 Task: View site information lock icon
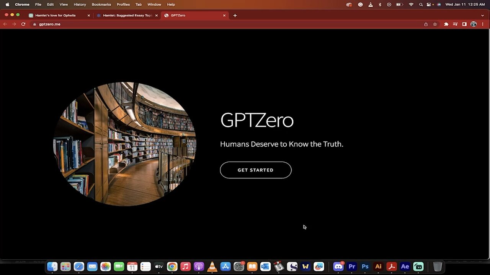[x=34, y=24]
